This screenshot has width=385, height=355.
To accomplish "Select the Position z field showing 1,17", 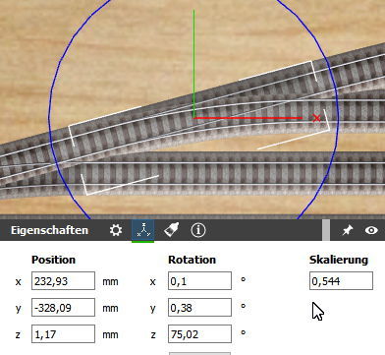I will 63,334.
